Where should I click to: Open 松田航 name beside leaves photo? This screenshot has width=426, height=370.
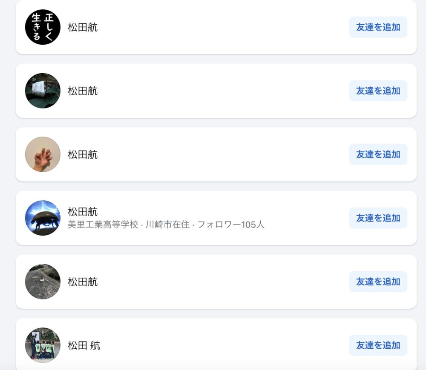(83, 91)
